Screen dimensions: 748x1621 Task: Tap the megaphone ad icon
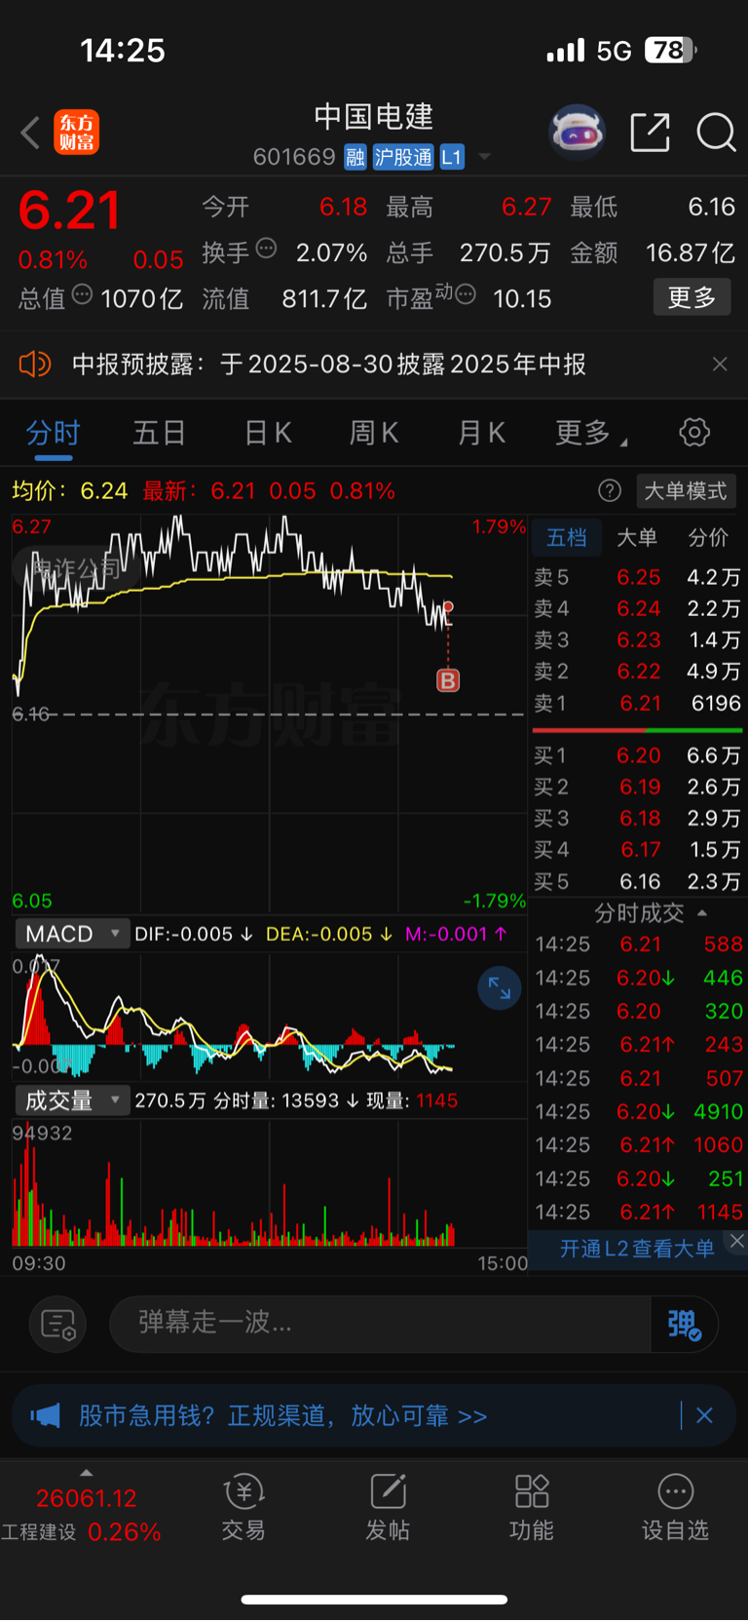tap(46, 1415)
